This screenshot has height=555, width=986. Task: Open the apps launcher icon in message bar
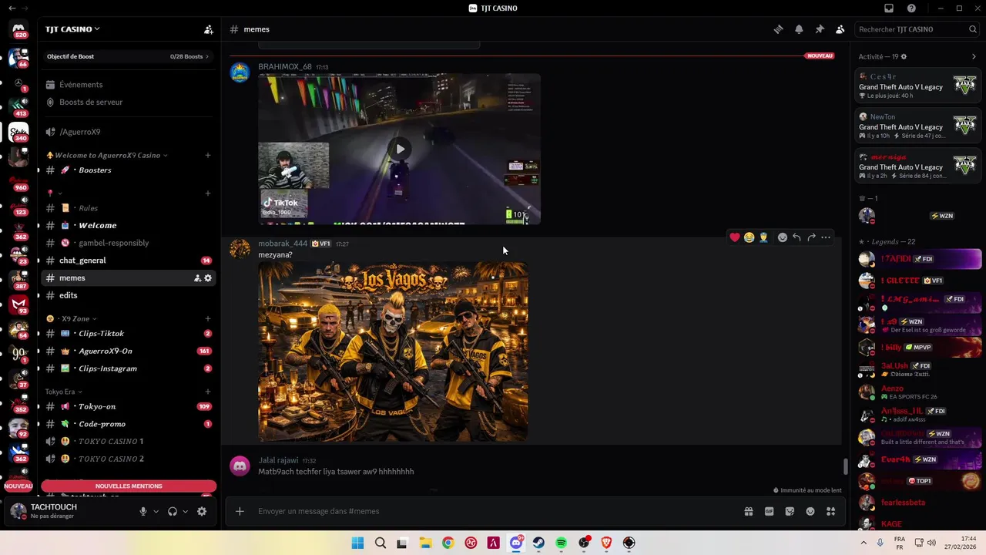[830, 511]
